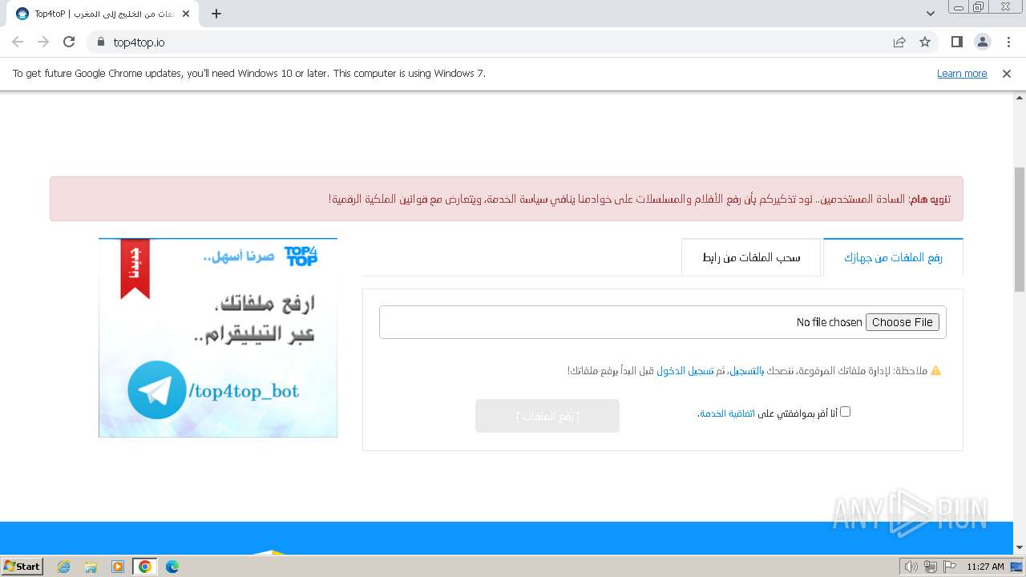1026x577 pixels.
Task: Select the 'رفع الملفات من جهازك' tab
Action: 893,257
